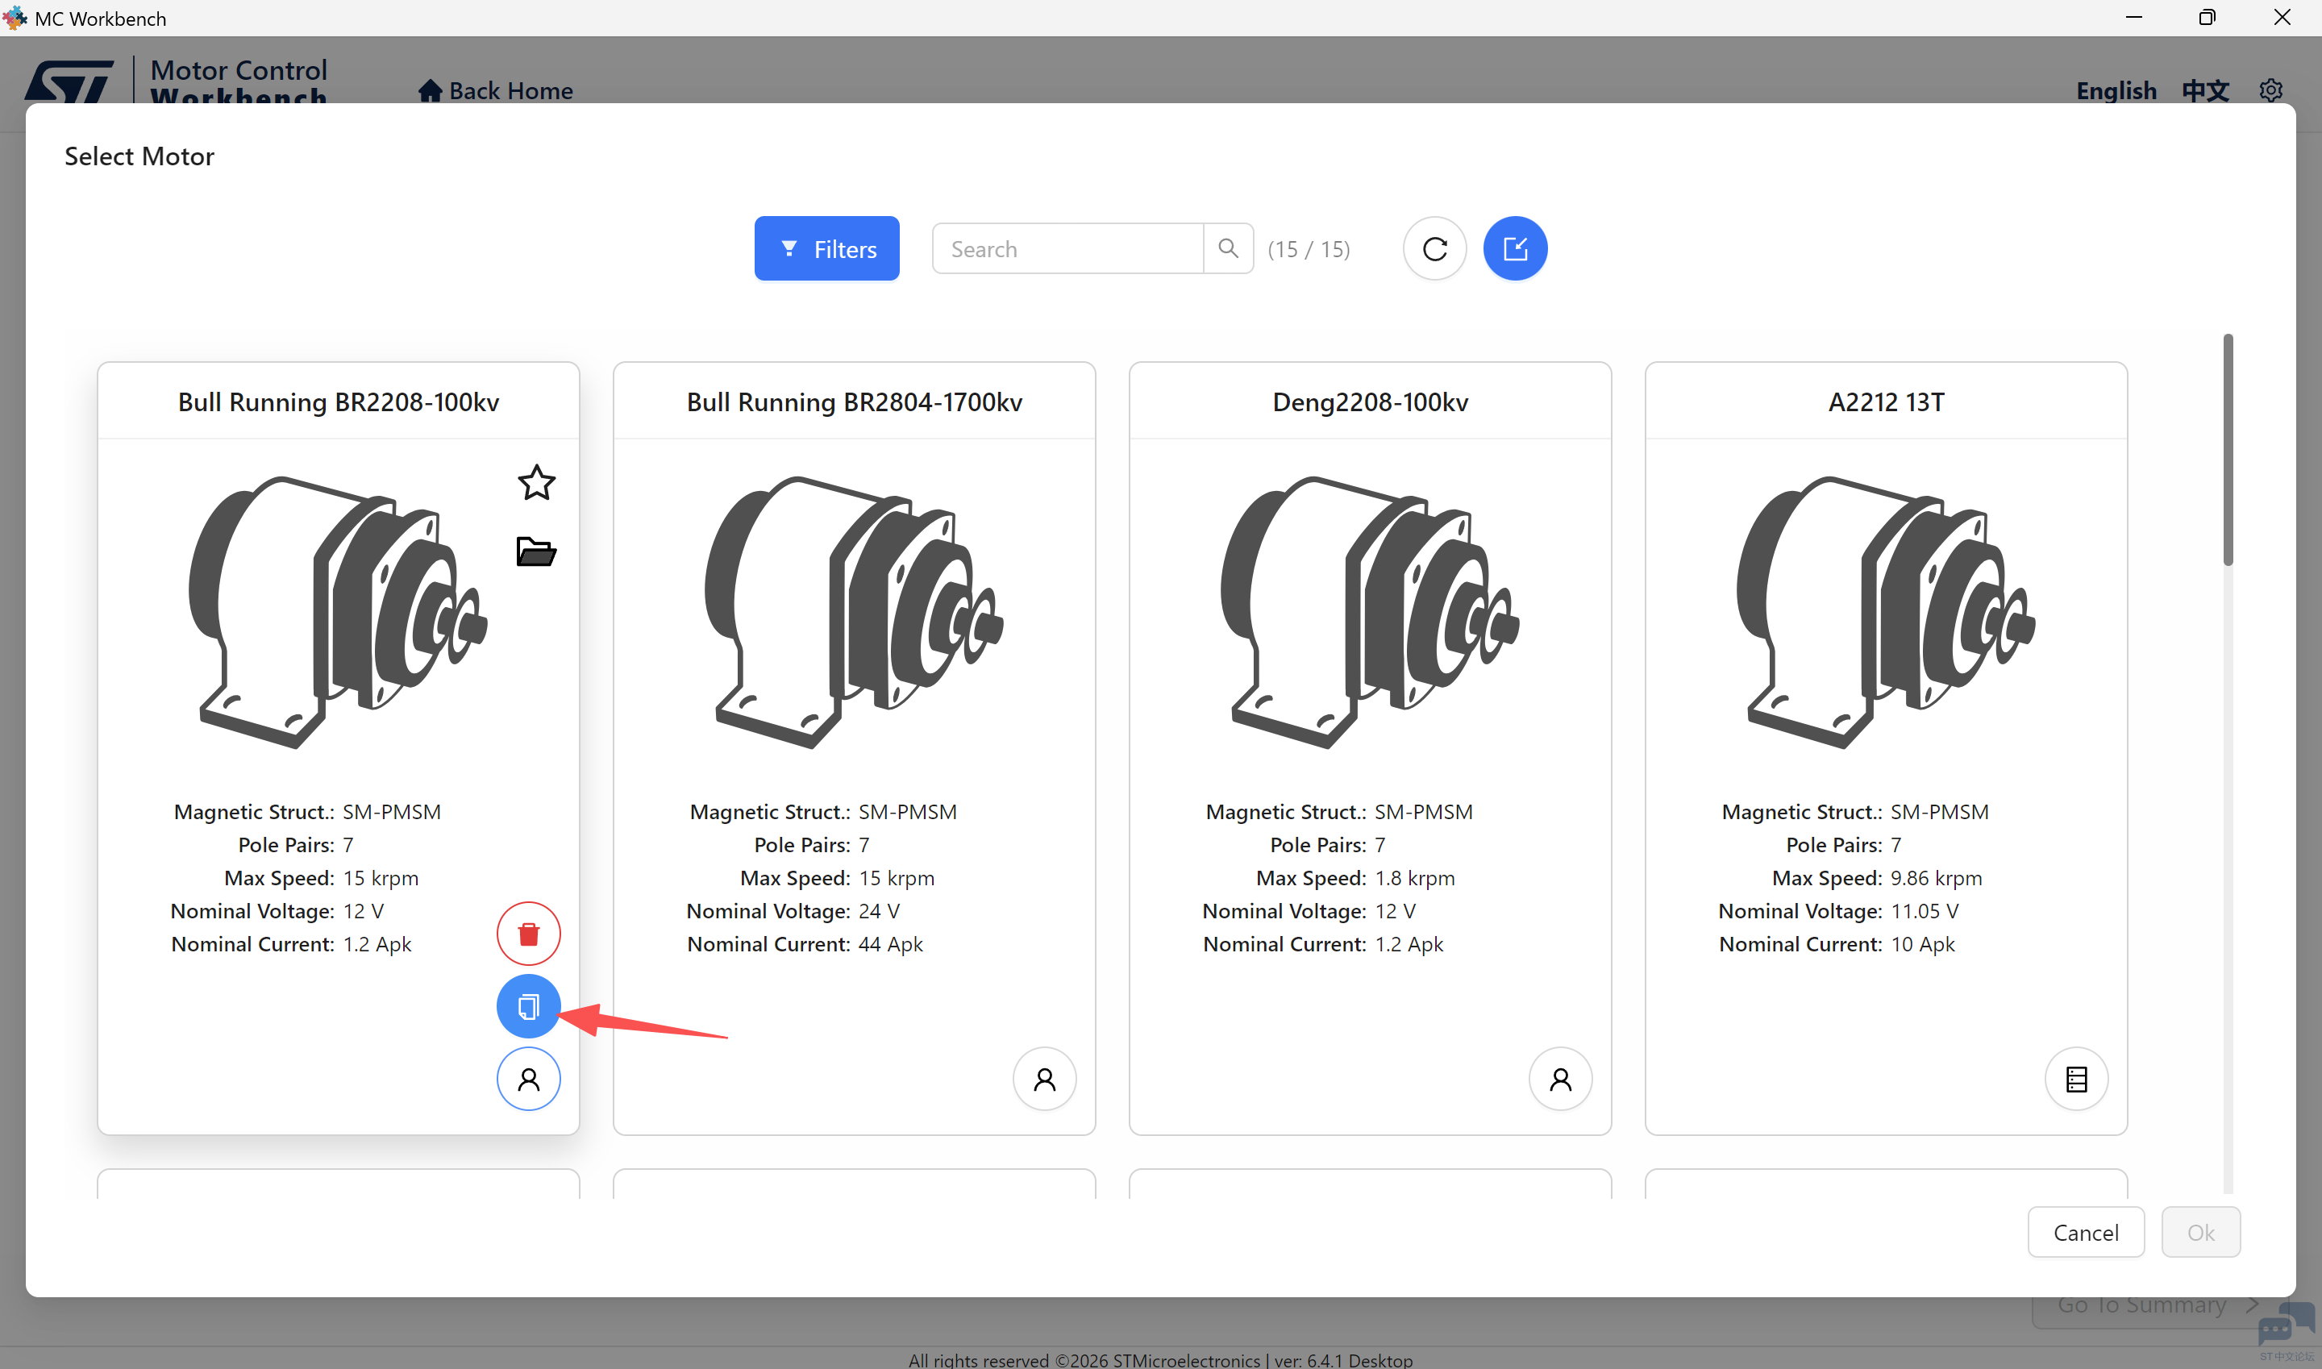Click user icon on BR2208-100kv card
This screenshot has height=1369, width=2322.
529,1080
